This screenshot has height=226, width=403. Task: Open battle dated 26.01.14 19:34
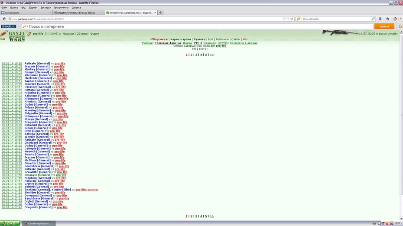coord(12,93)
